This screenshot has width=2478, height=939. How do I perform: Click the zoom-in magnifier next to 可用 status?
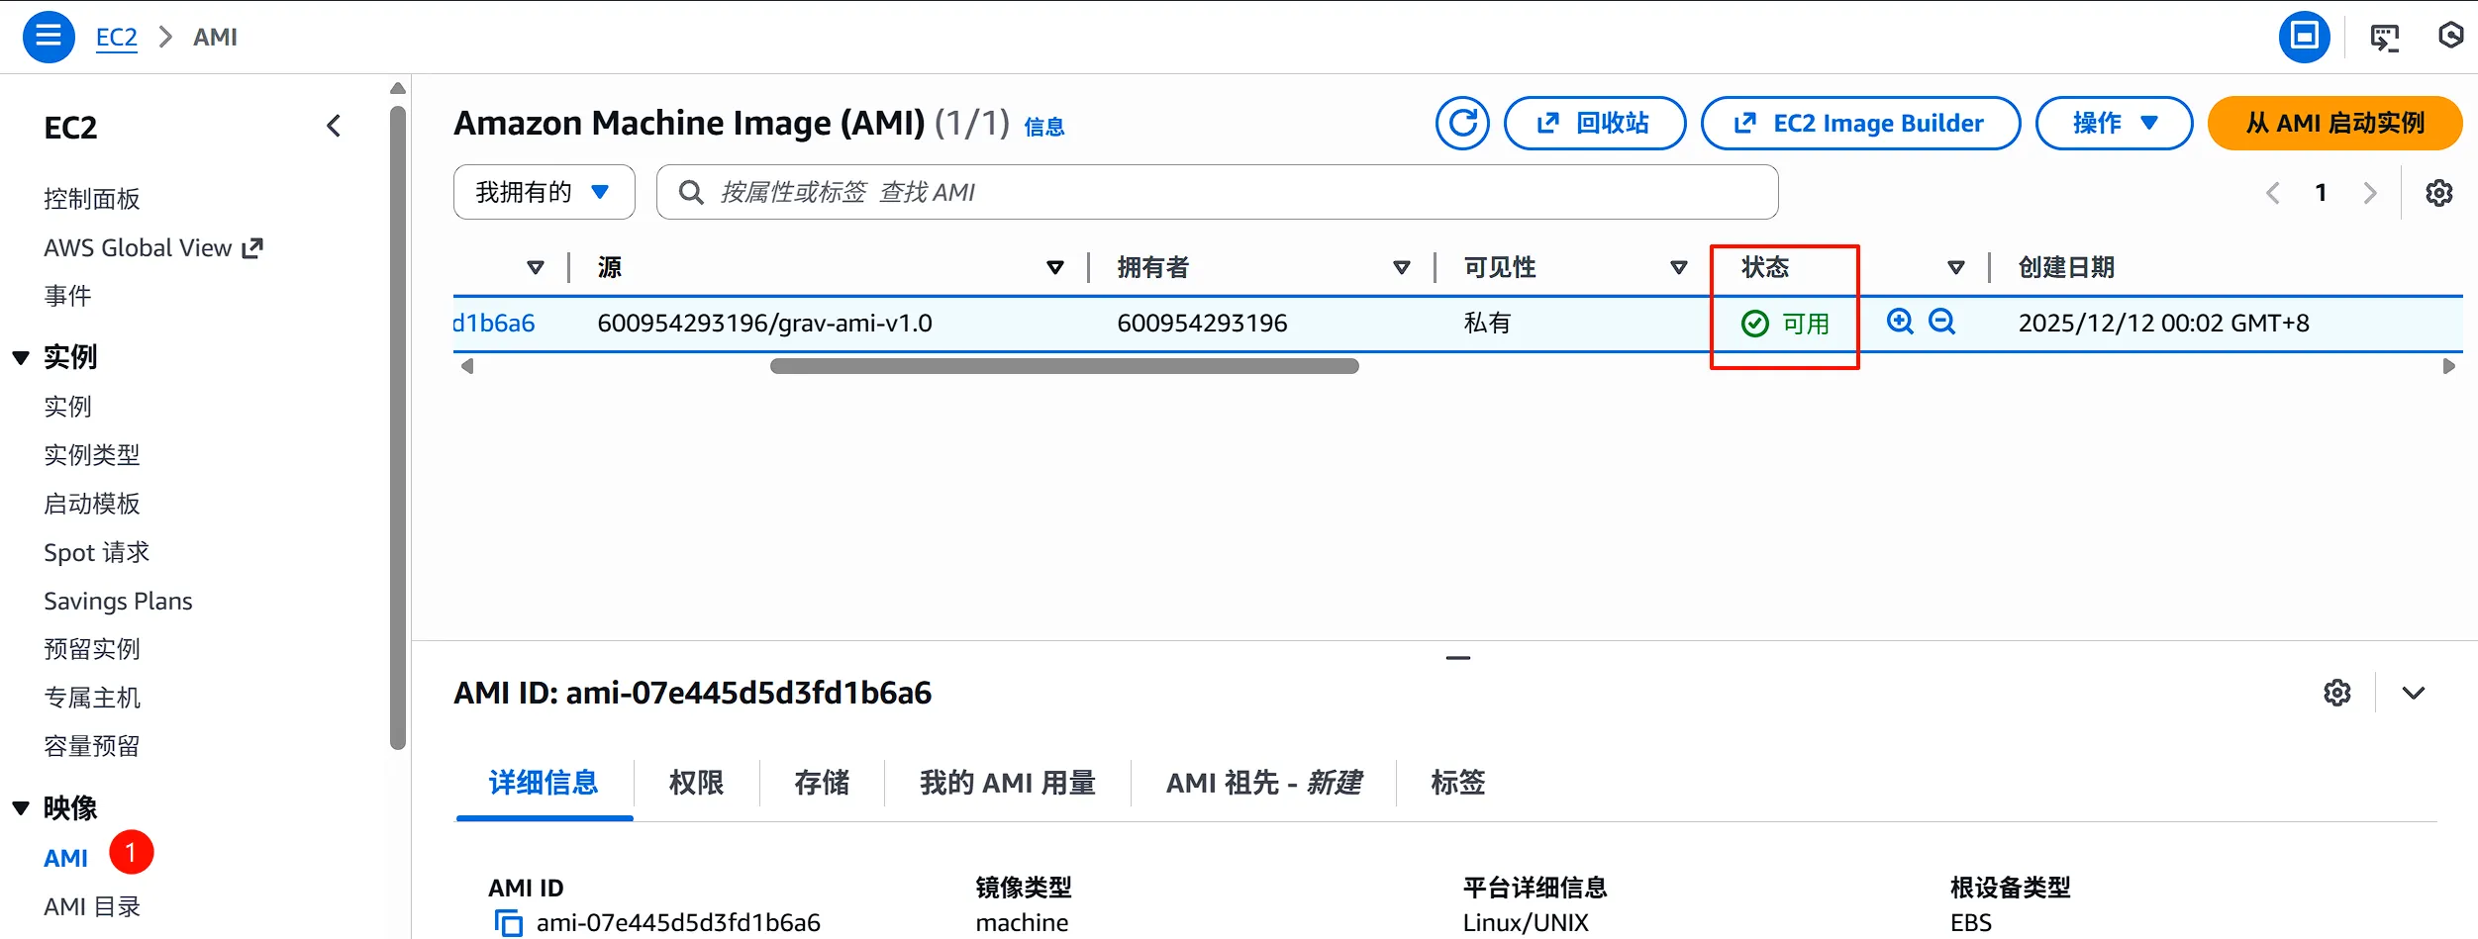[1899, 322]
